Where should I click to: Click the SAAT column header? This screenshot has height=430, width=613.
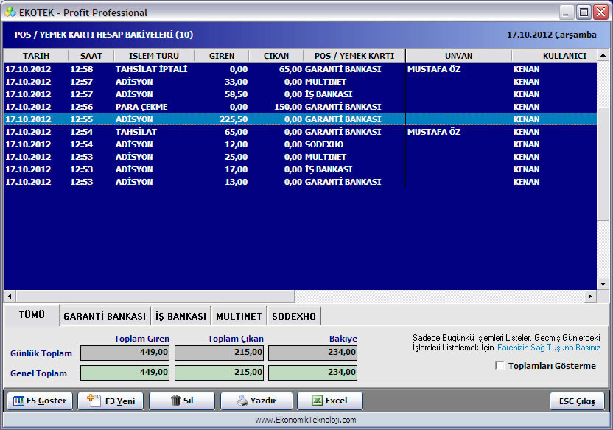tap(91, 56)
